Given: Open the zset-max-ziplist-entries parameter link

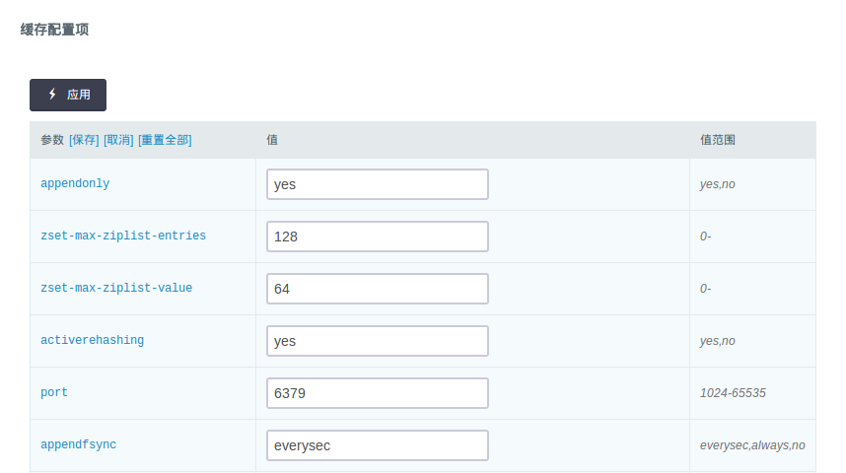Looking at the screenshot, I should (123, 236).
